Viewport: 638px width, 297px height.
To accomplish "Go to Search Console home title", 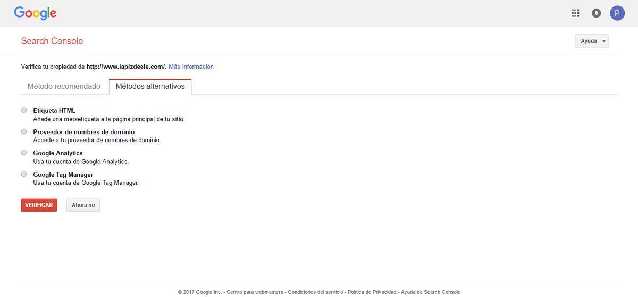I will (x=52, y=41).
